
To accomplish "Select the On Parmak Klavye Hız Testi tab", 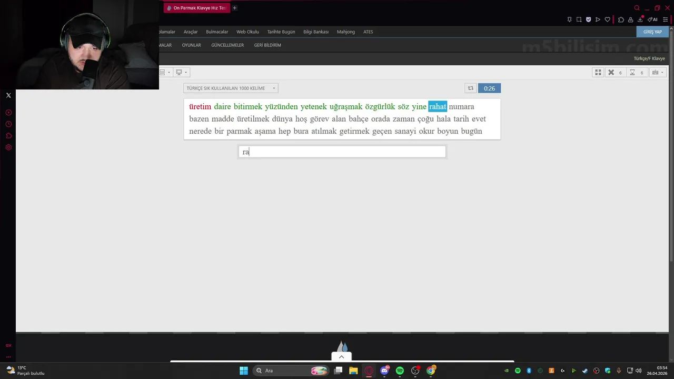I will click(196, 8).
